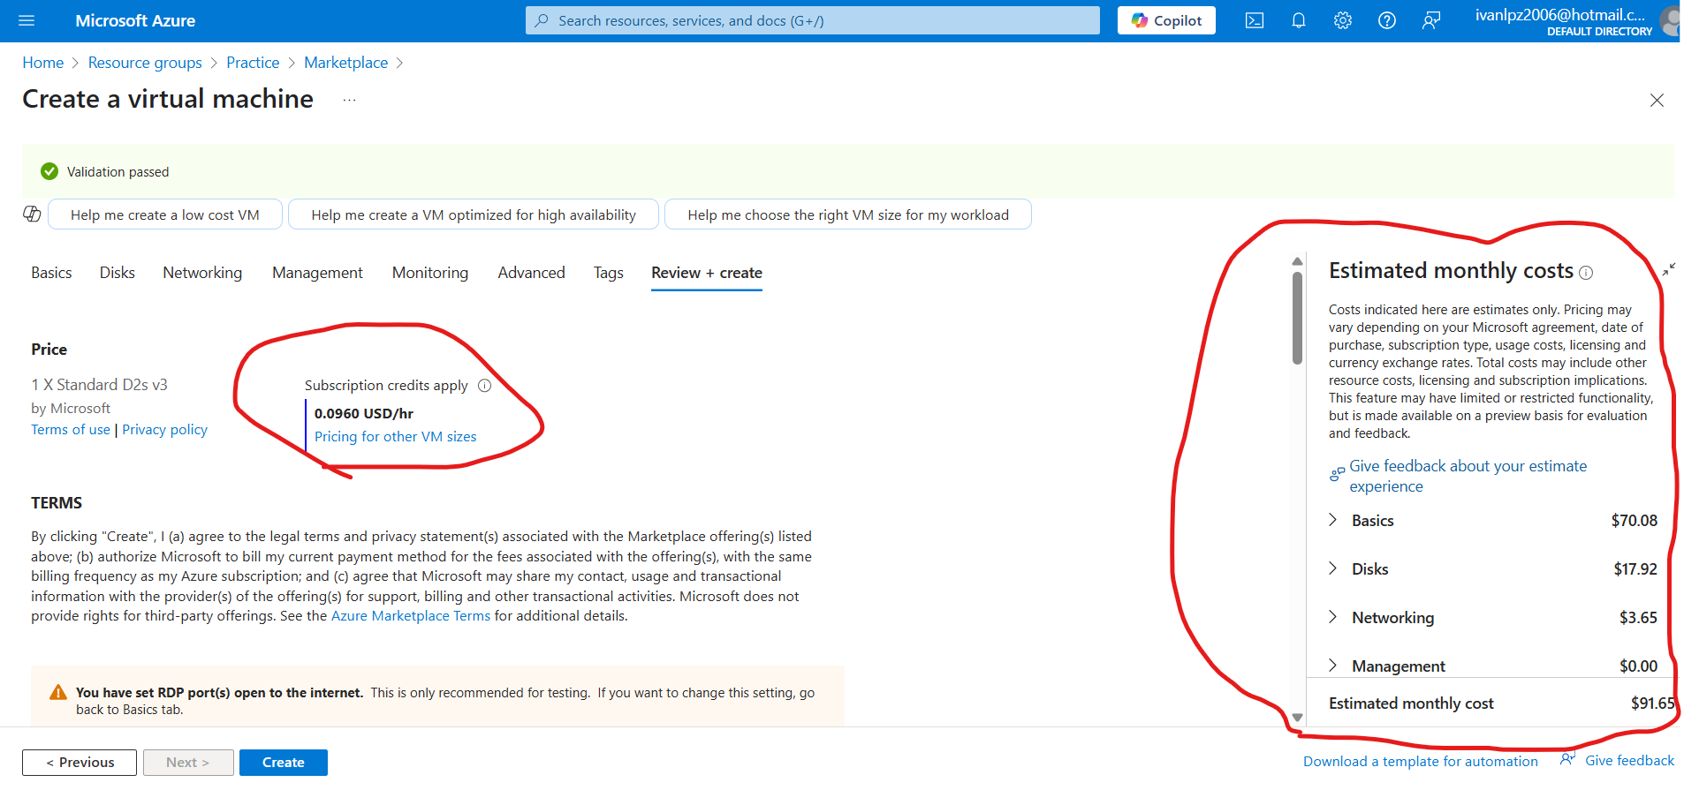
Task: Click the Create button
Action: pos(284,763)
